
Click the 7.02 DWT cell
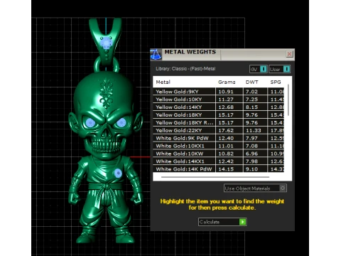pos(255,92)
